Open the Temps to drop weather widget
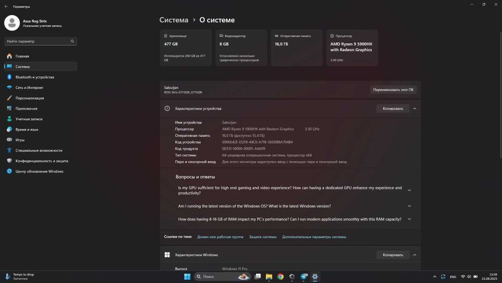 tap(20, 276)
